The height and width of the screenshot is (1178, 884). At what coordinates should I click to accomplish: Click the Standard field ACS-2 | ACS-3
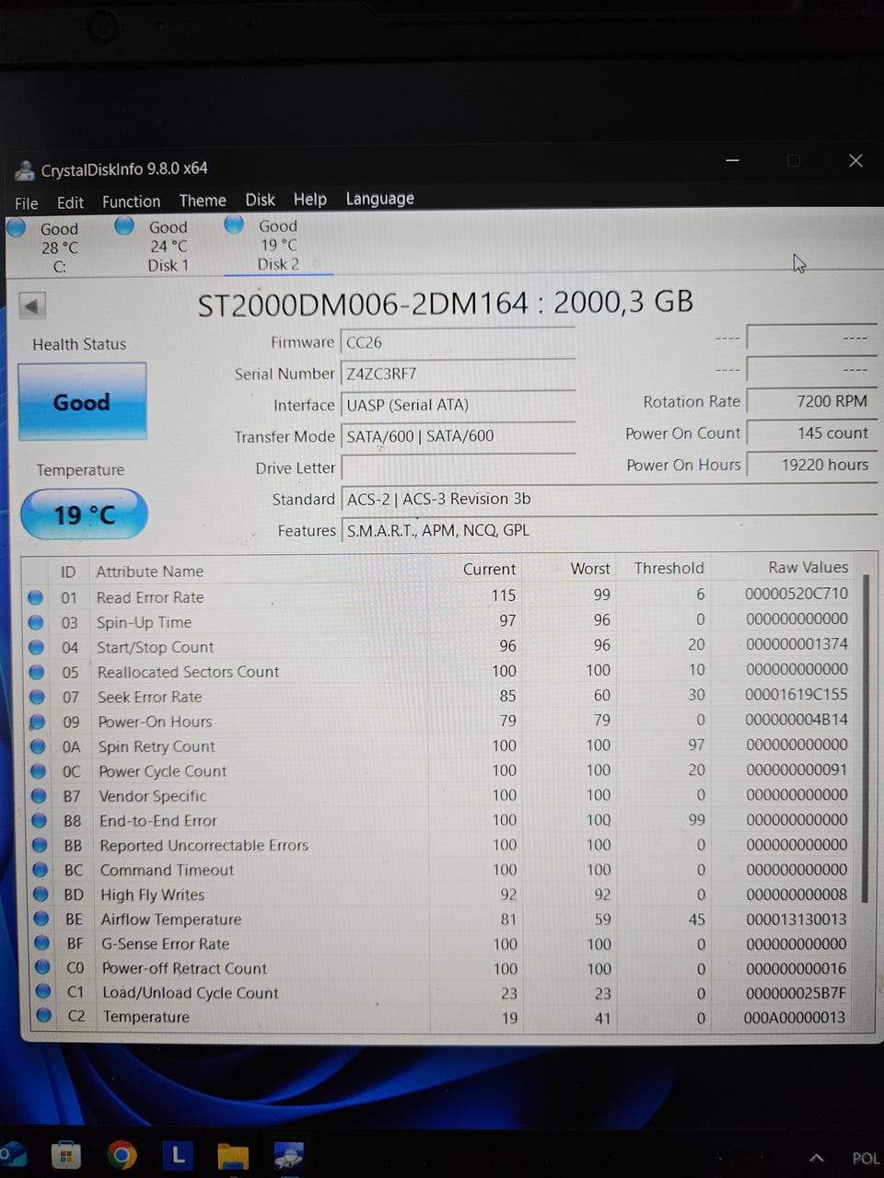click(x=608, y=499)
